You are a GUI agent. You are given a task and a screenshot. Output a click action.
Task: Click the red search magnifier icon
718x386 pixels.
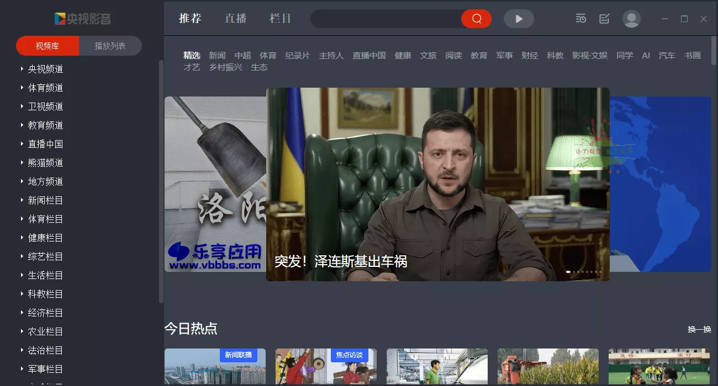click(476, 18)
